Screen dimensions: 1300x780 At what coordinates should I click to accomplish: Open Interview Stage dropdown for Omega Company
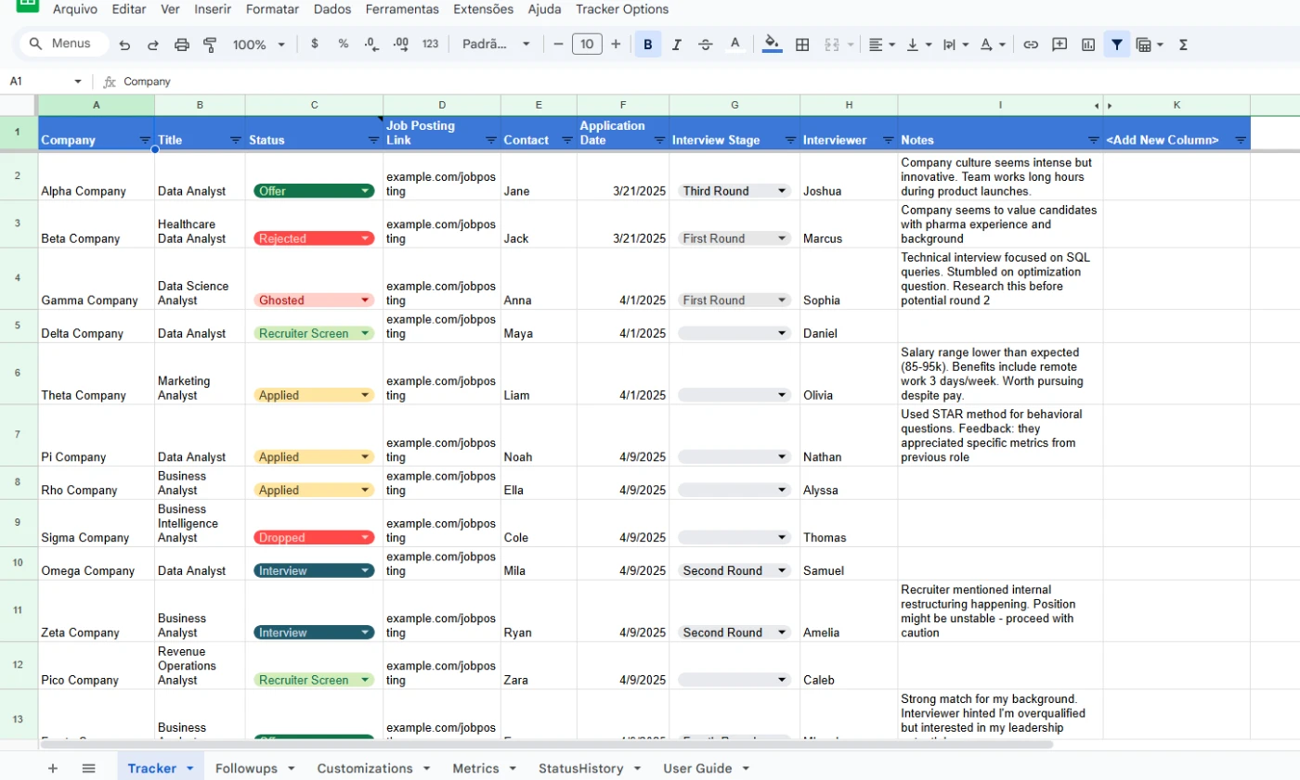(x=781, y=571)
